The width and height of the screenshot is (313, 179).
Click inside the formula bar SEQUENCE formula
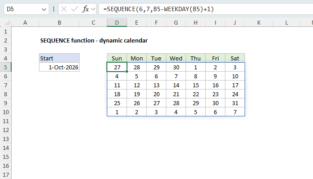pyautogui.click(x=158, y=9)
